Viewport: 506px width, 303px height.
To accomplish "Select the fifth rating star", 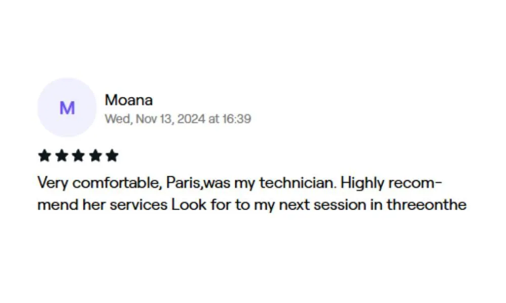I will tap(112, 156).
